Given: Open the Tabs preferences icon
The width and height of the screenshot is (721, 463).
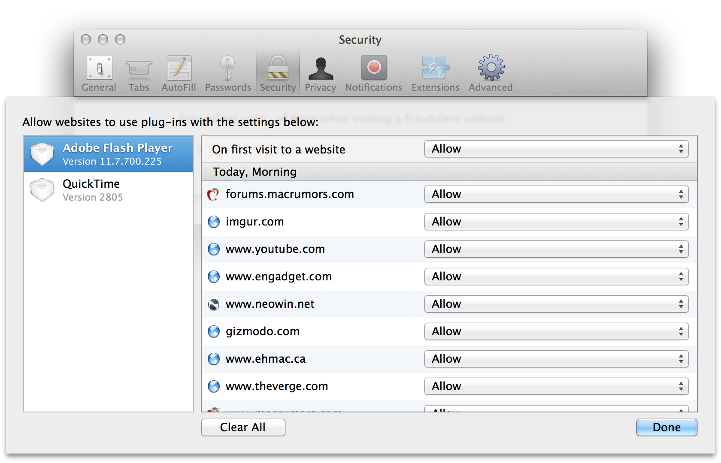Looking at the screenshot, I should (x=139, y=69).
